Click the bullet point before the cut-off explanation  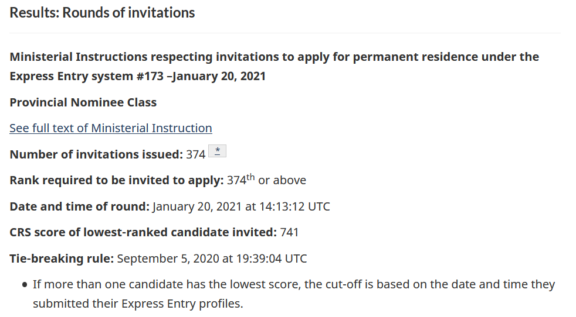point(25,285)
